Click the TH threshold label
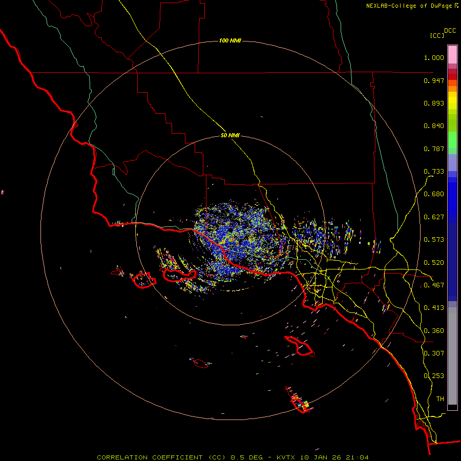 tap(440, 399)
